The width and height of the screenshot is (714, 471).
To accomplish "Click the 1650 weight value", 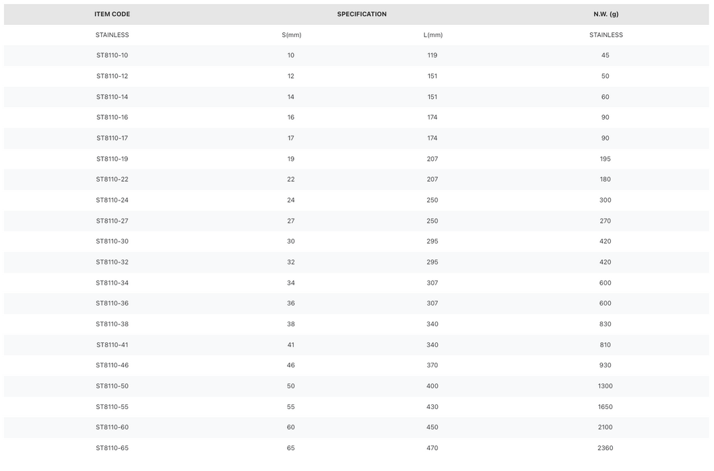I will point(605,407).
